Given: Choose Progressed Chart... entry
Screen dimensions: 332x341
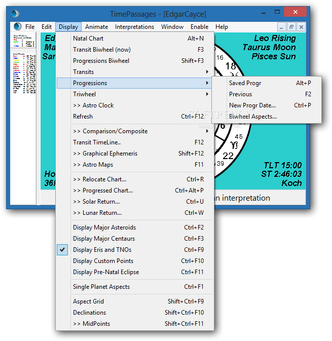Looking at the screenshot, I should tap(135, 191).
